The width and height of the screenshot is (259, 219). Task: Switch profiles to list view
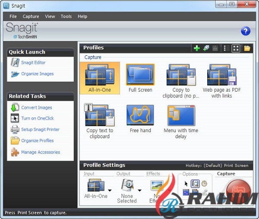tap(227, 48)
